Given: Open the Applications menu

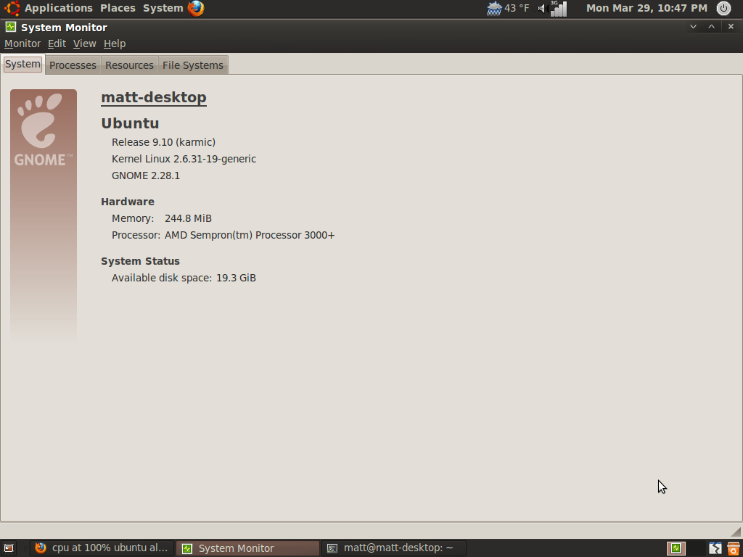Looking at the screenshot, I should (x=58, y=8).
